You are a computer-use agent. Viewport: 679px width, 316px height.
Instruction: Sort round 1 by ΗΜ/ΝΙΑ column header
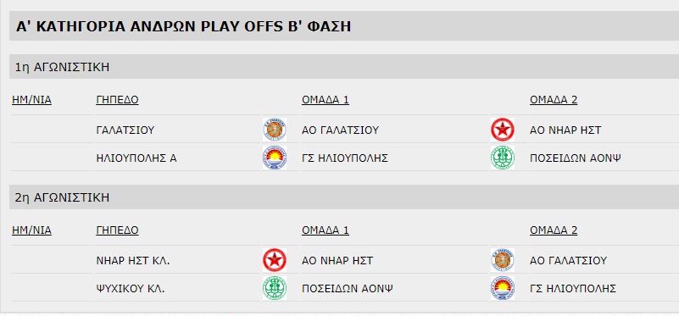coord(31,101)
